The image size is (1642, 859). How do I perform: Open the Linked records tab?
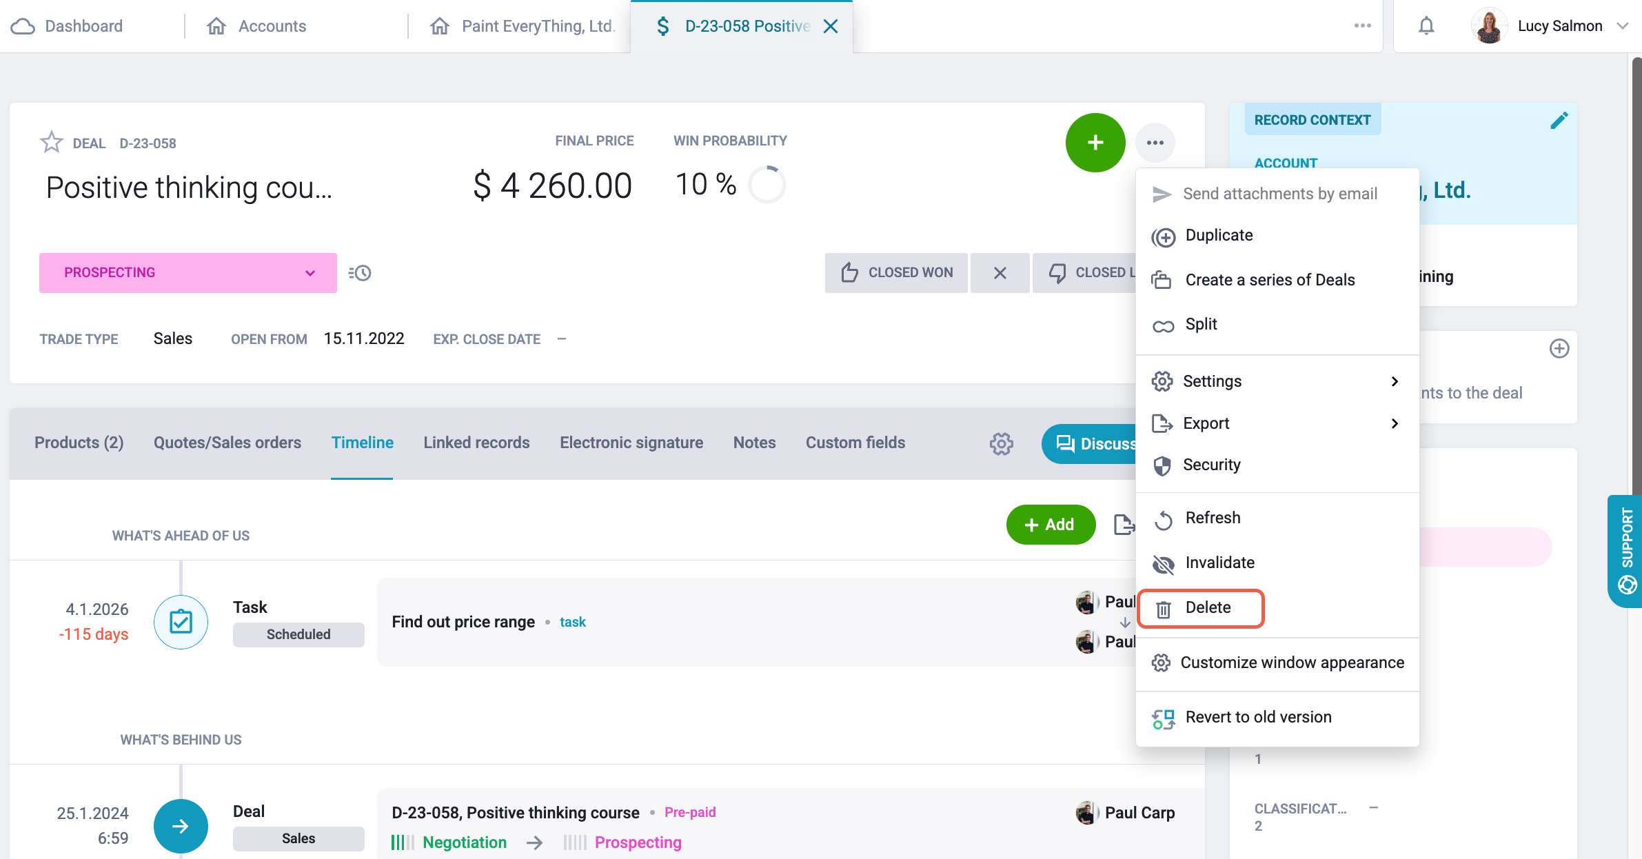(476, 443)
